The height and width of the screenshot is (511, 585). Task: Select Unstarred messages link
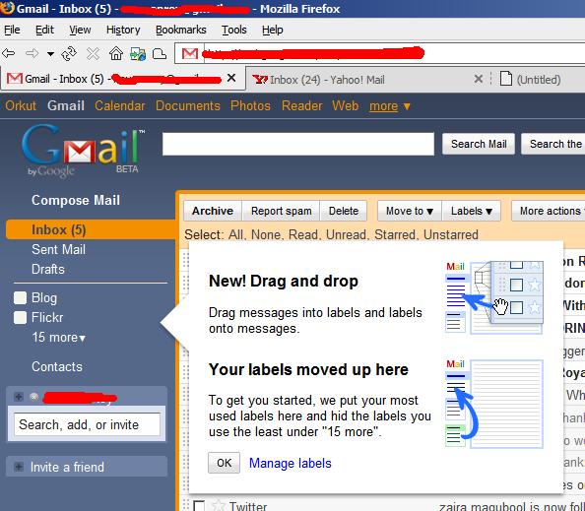tap(451, 234)
